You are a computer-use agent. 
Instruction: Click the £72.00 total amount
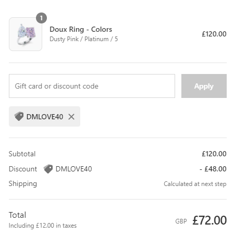coord(210,220)
